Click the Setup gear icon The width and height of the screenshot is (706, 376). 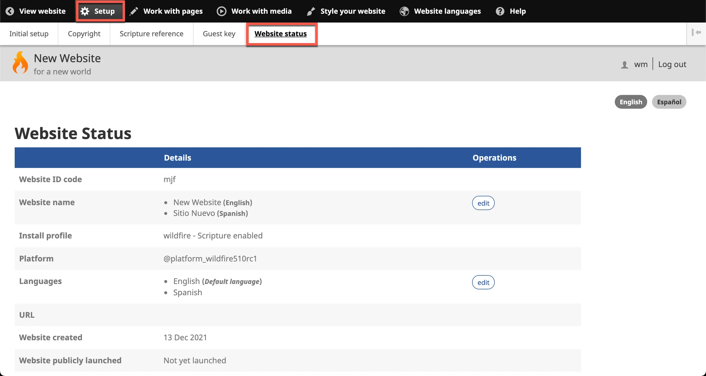point(85,11)
